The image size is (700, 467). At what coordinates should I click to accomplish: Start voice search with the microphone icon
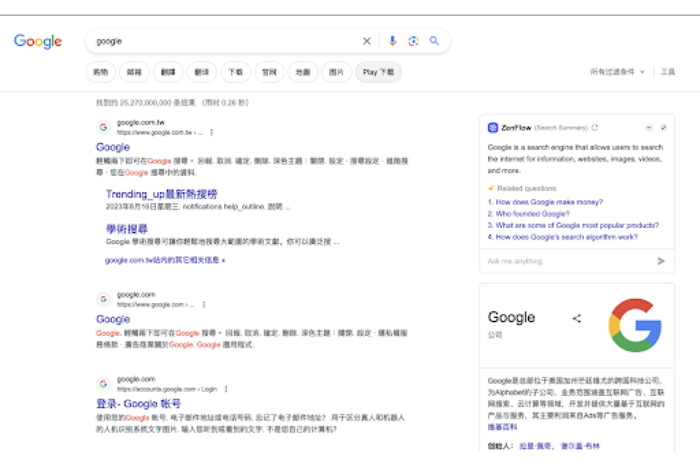(x=392, y=41)
